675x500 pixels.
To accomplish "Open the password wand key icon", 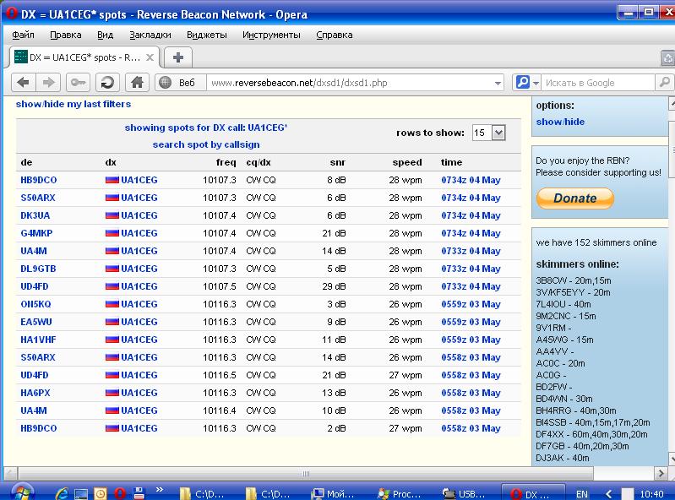I will tap(79, 82).
